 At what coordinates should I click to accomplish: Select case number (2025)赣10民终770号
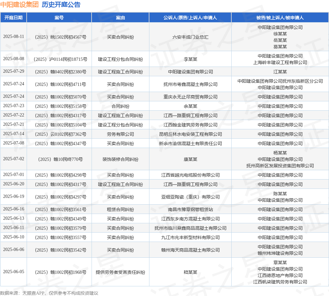click(60, 160)
